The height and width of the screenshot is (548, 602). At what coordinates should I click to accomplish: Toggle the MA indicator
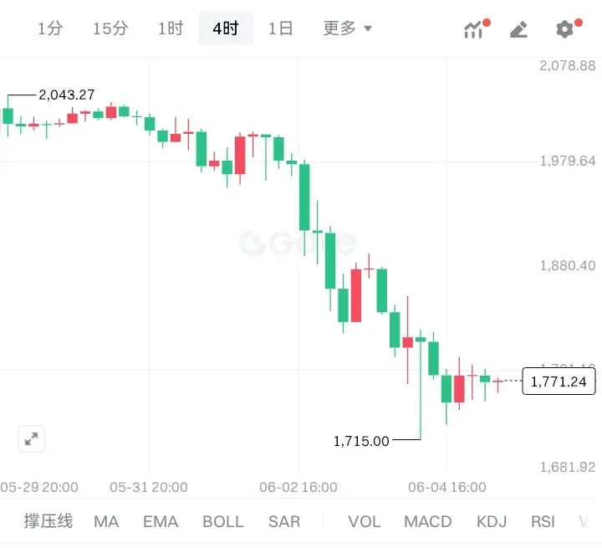click(106, 521)
